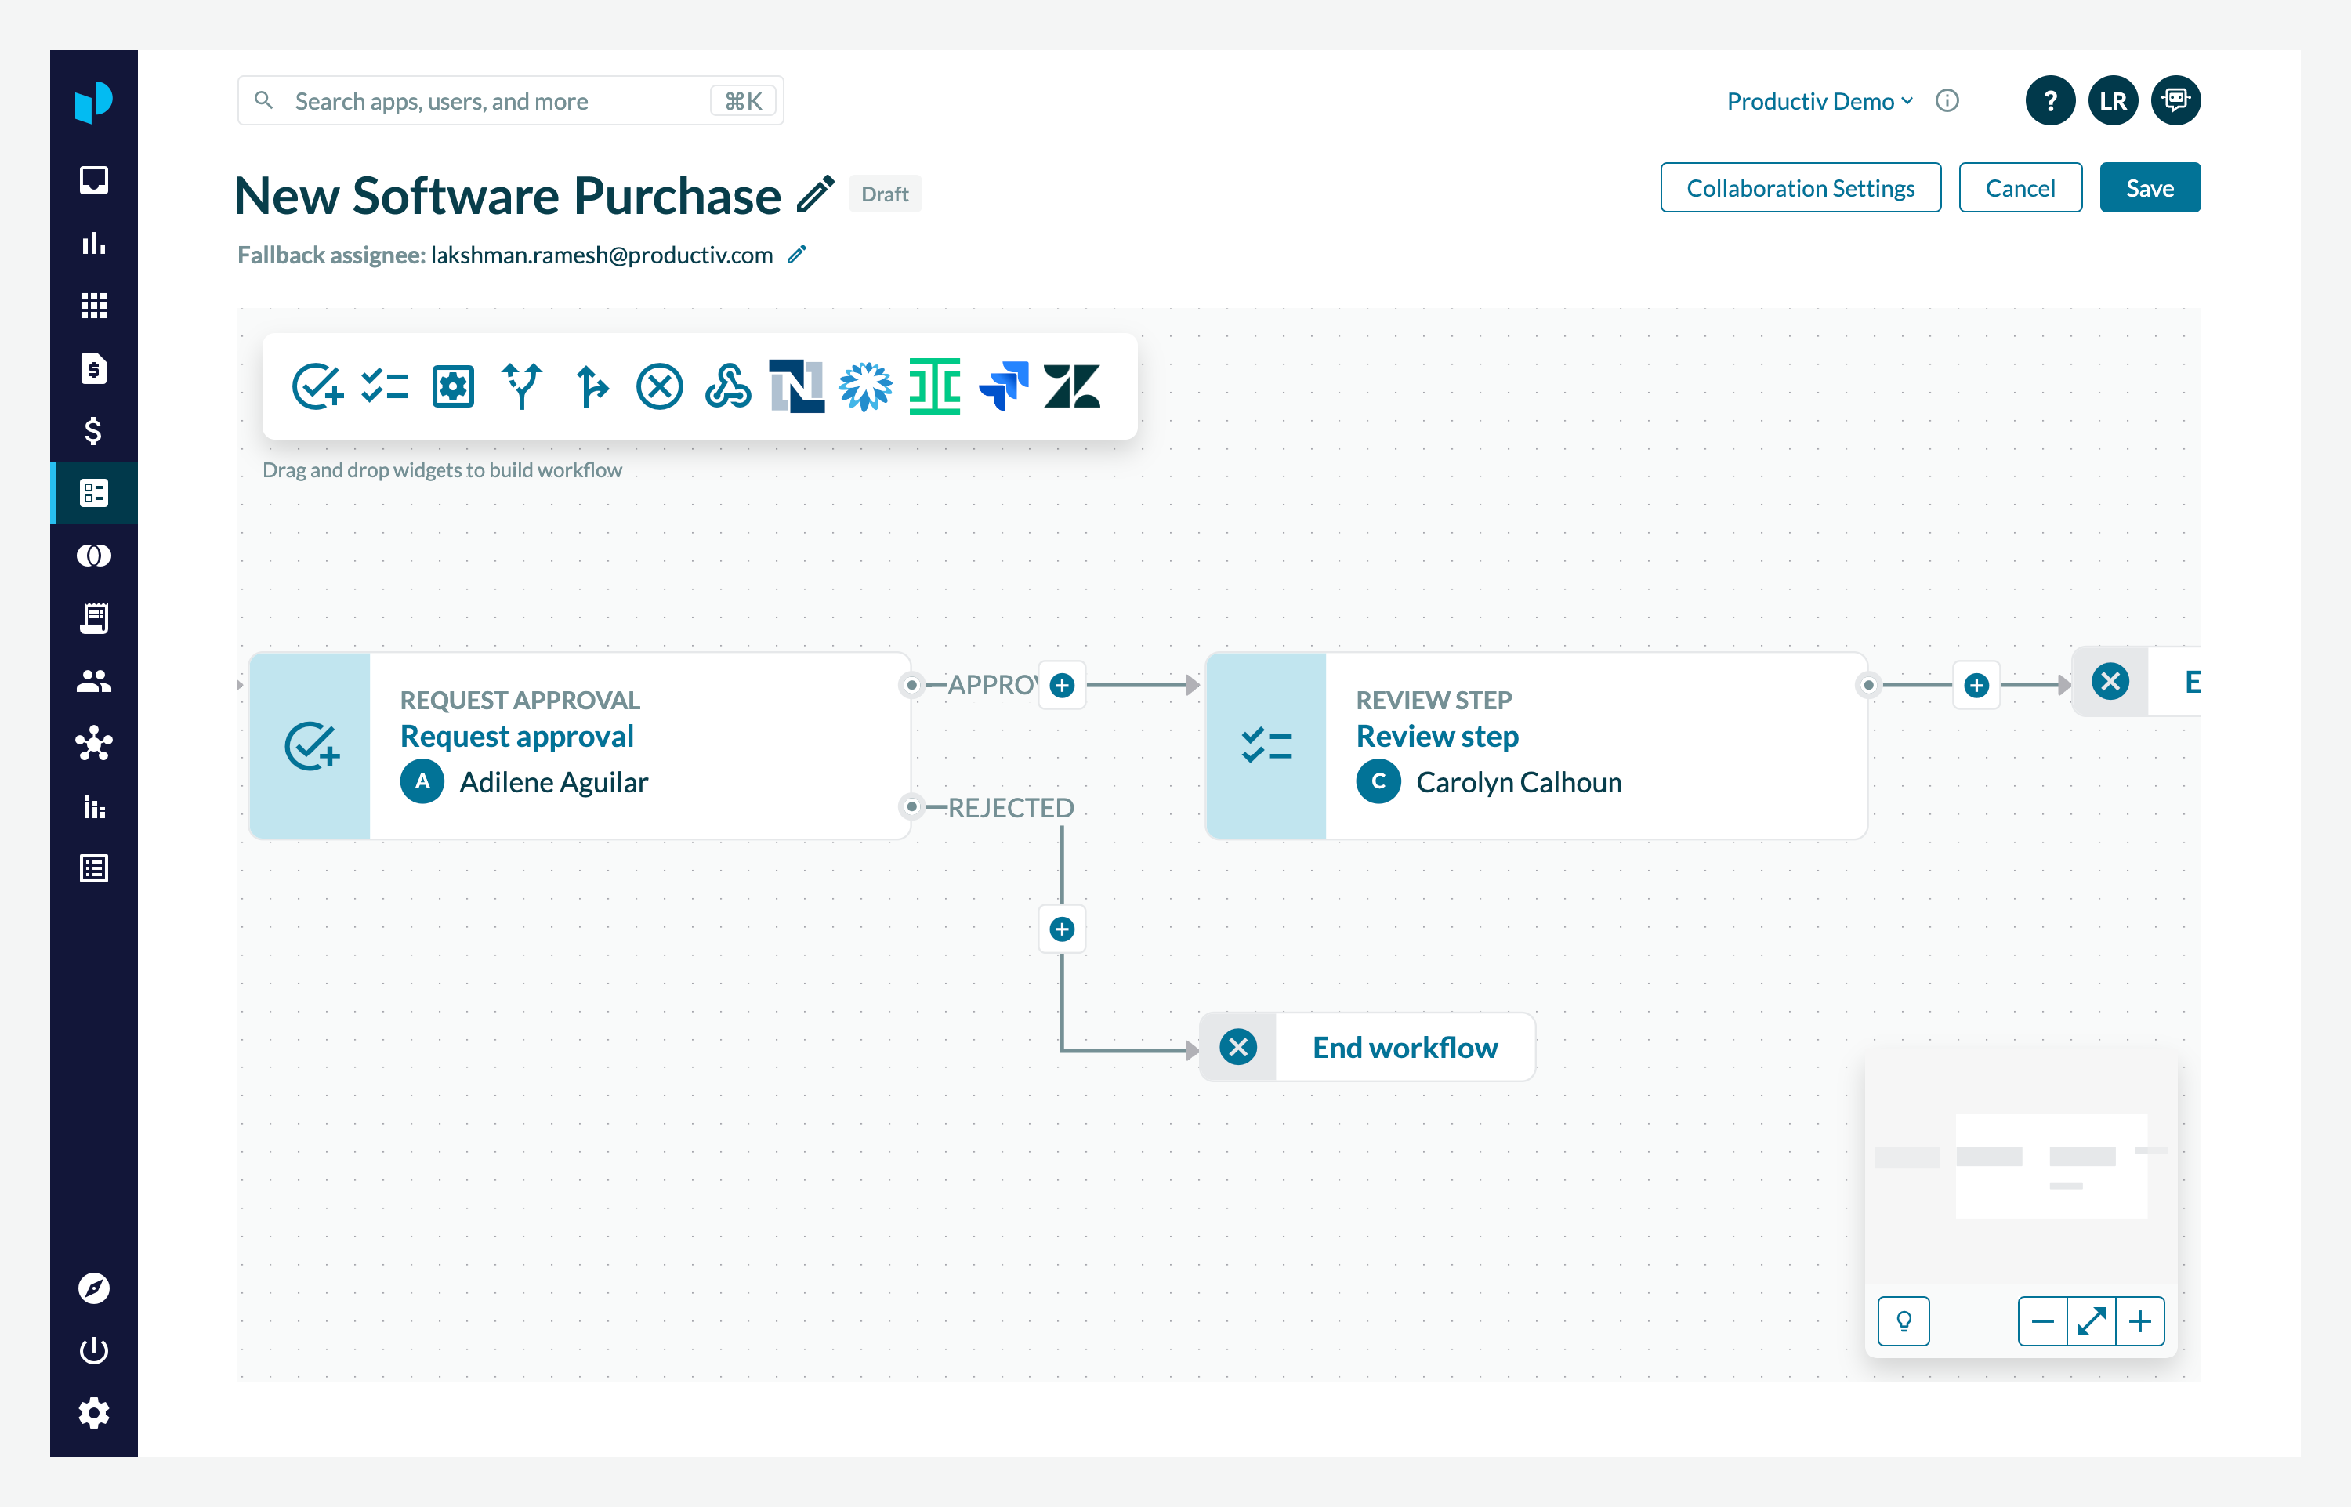Open the Workflows section in sidebar
Viewport: 2351px width, 1507px height.
pos(94,493)
